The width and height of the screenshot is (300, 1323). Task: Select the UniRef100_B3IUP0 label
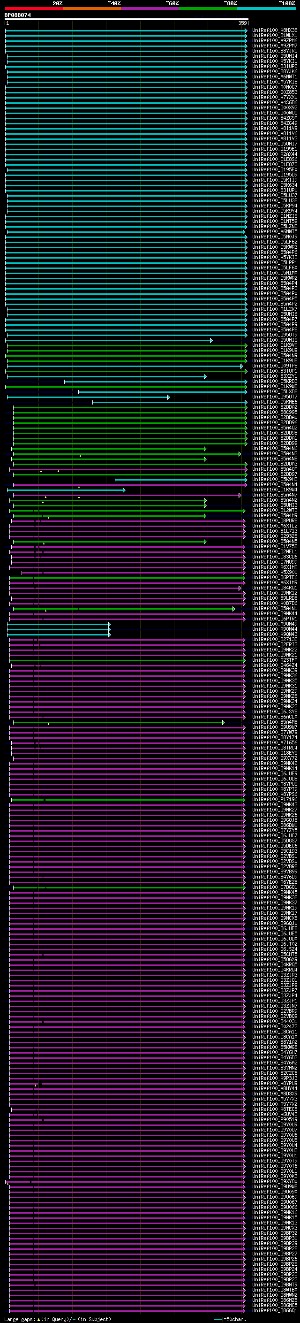pyautogui.click(x=274, y=190)
